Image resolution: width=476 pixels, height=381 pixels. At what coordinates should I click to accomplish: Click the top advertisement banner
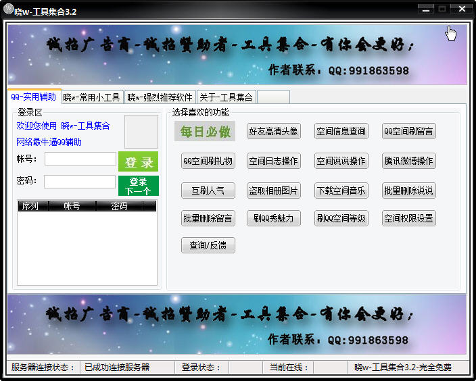pyautogui.click(x=237, y=55)
